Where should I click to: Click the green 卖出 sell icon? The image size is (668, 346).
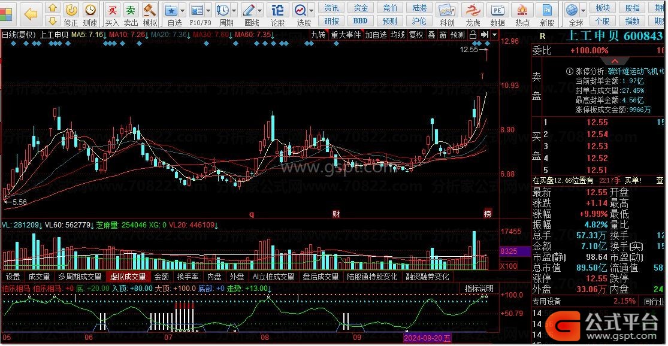pos(131,14)
